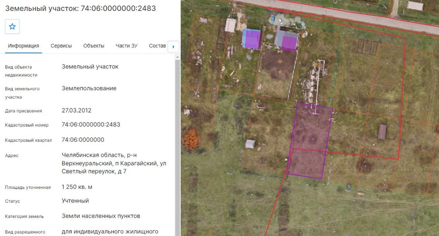The width and height of the screenshot is (439, 236).
Task: Select the Кадастровый номер value 74:06:0000000:2483
Action: 91,125
